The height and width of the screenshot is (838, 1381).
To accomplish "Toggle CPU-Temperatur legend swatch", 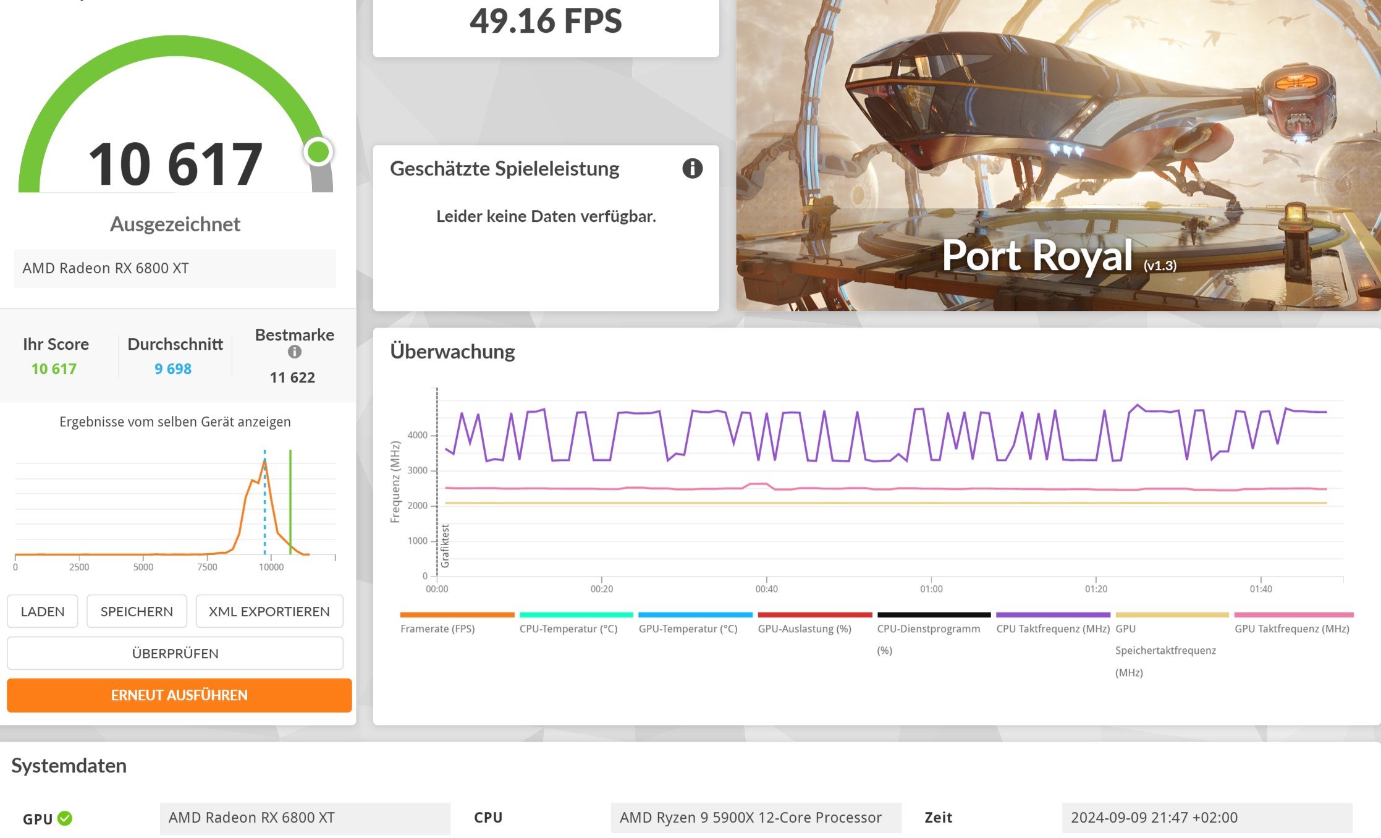I will click(x=576, y=615).
